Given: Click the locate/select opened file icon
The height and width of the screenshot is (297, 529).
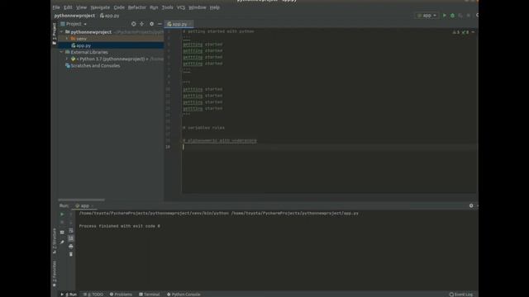Looking at the screenshot, I should tap(134, 24).
